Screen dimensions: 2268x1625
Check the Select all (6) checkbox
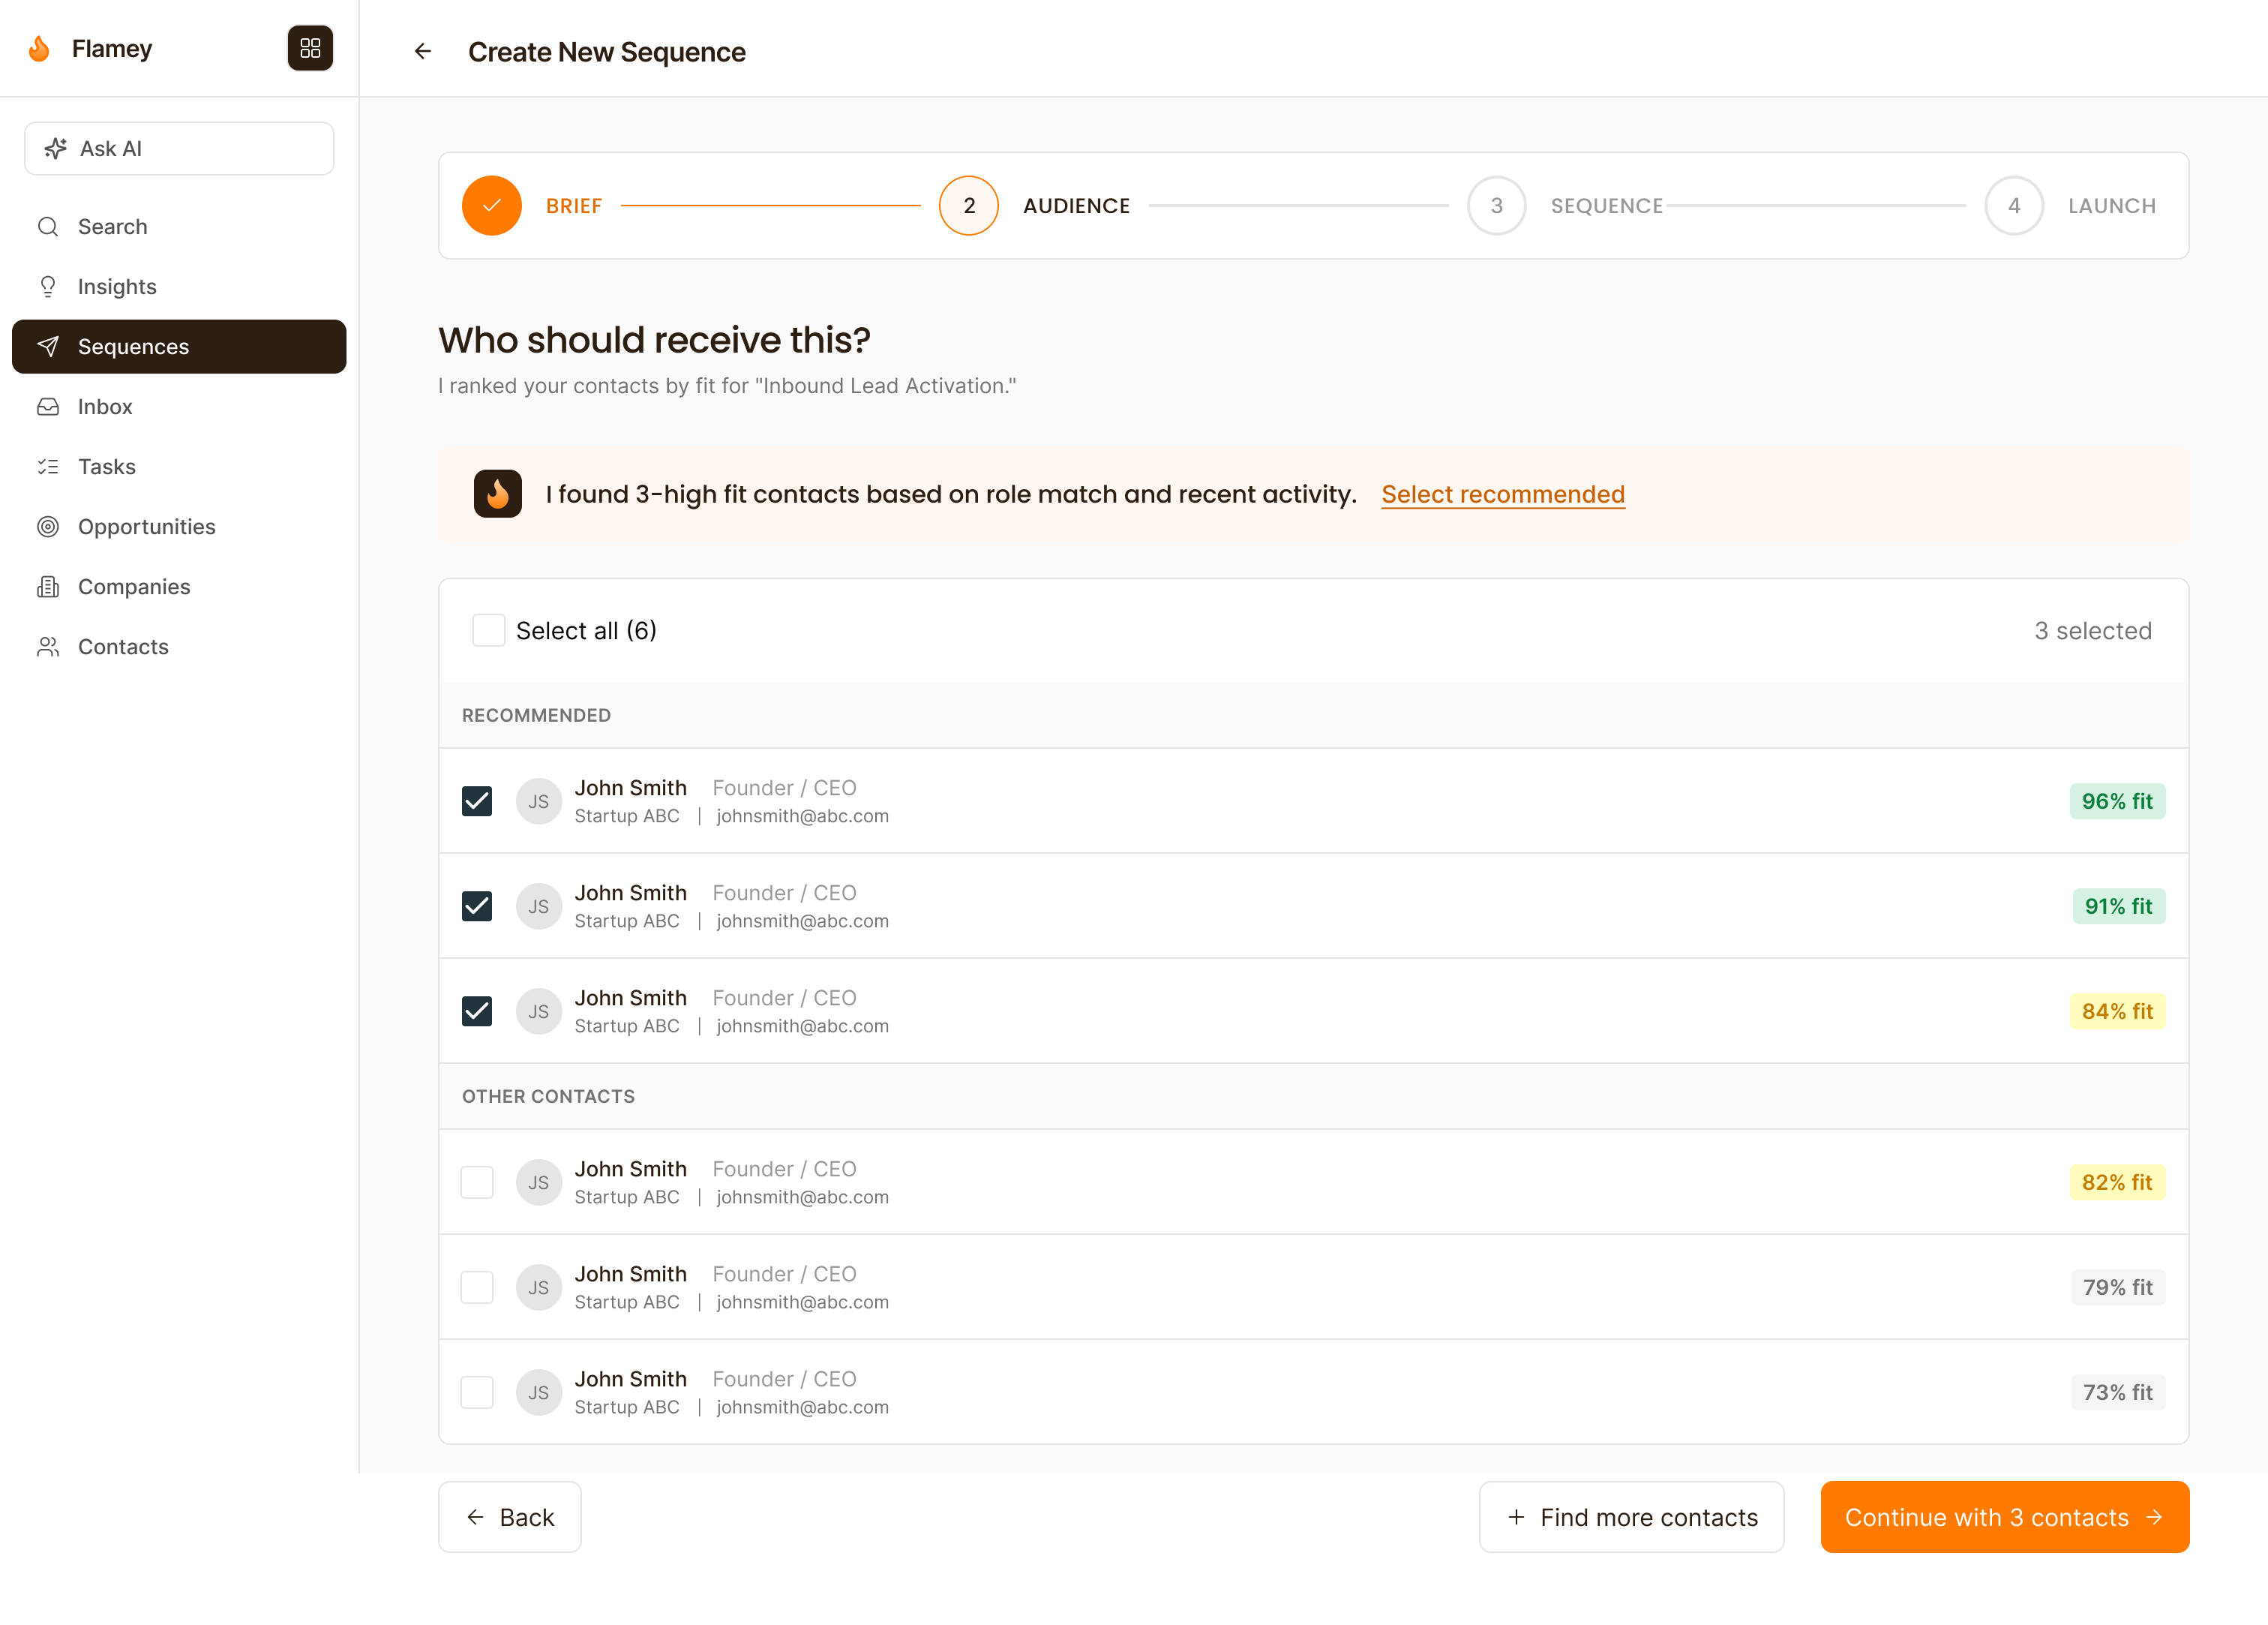pos(488,630)
